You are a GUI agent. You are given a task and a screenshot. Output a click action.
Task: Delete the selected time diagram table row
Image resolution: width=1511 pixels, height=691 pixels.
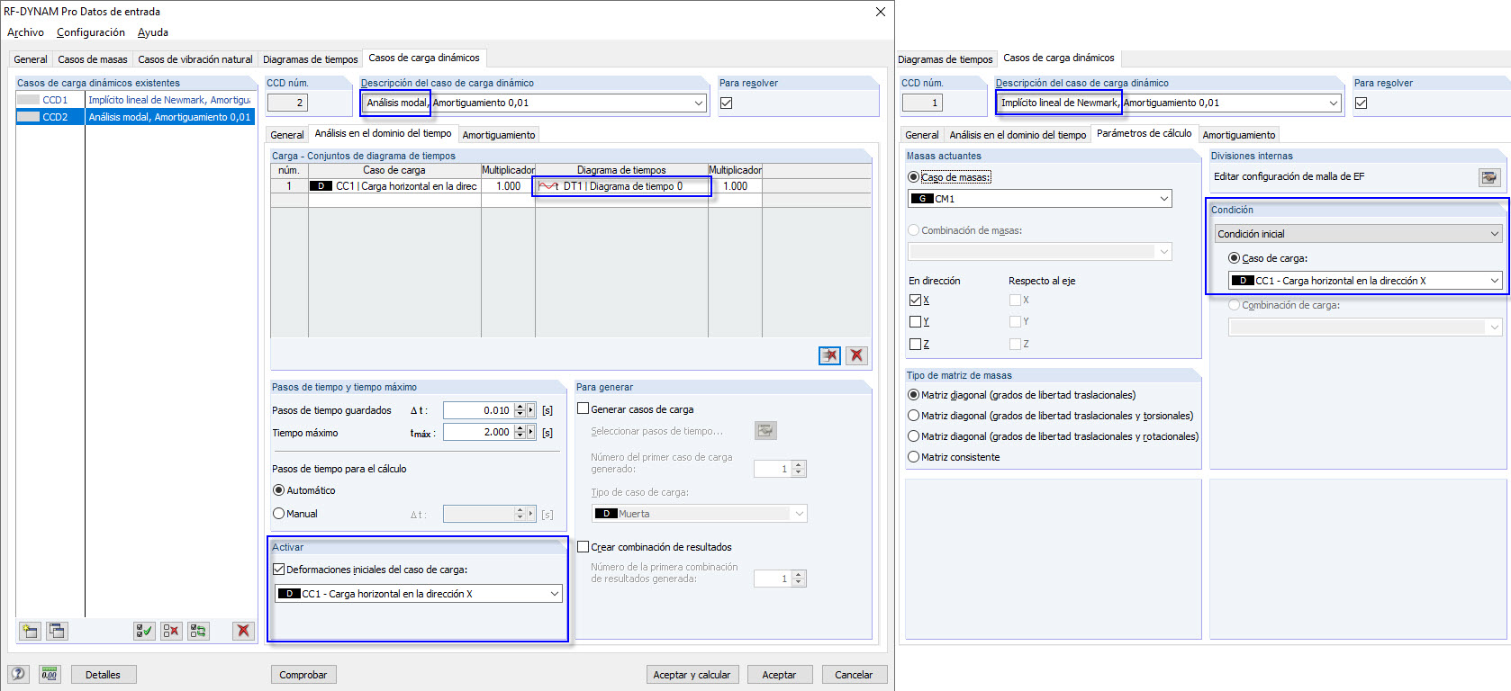829,355
